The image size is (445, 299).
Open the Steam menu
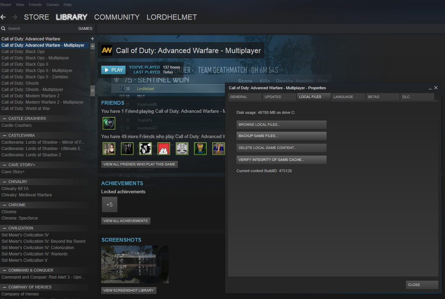point(6,5)
